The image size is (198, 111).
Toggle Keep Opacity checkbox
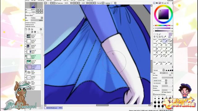(x=163, y=92)
